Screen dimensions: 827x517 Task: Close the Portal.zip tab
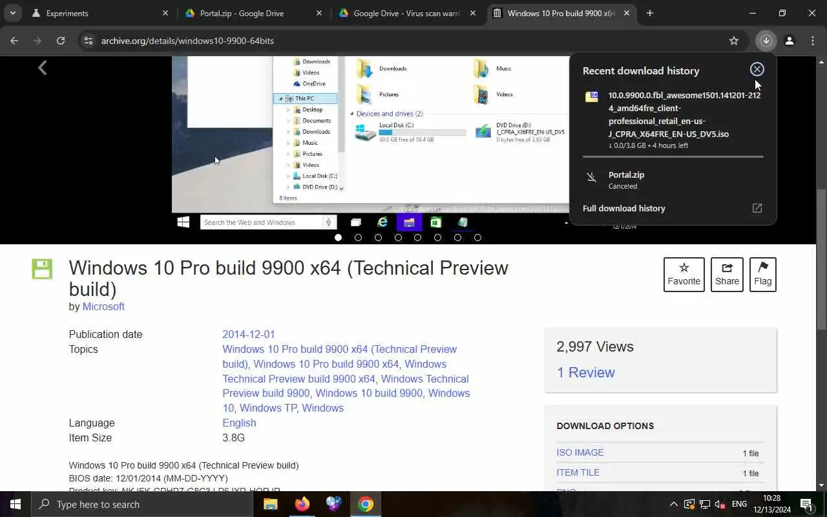319,13
